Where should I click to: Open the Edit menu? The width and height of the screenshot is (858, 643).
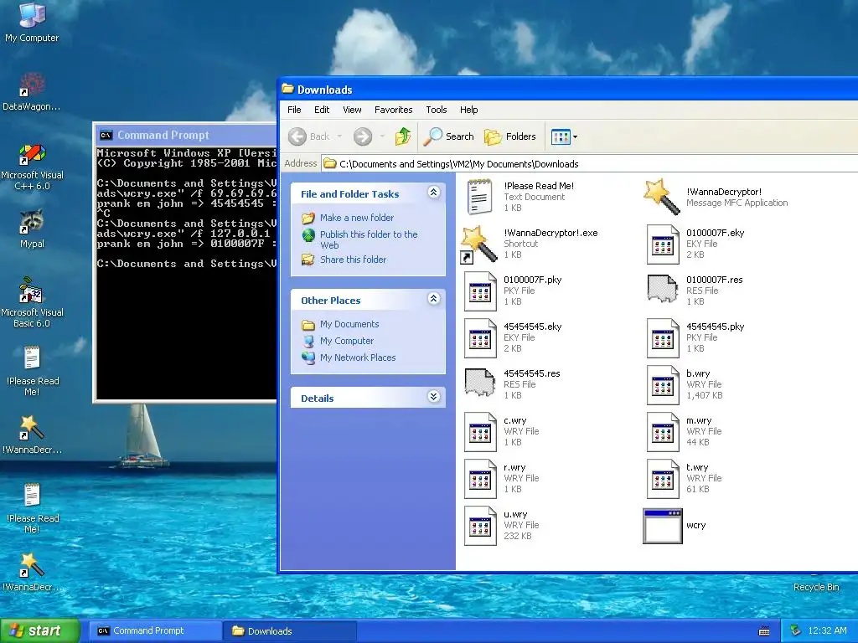(322, 110)
